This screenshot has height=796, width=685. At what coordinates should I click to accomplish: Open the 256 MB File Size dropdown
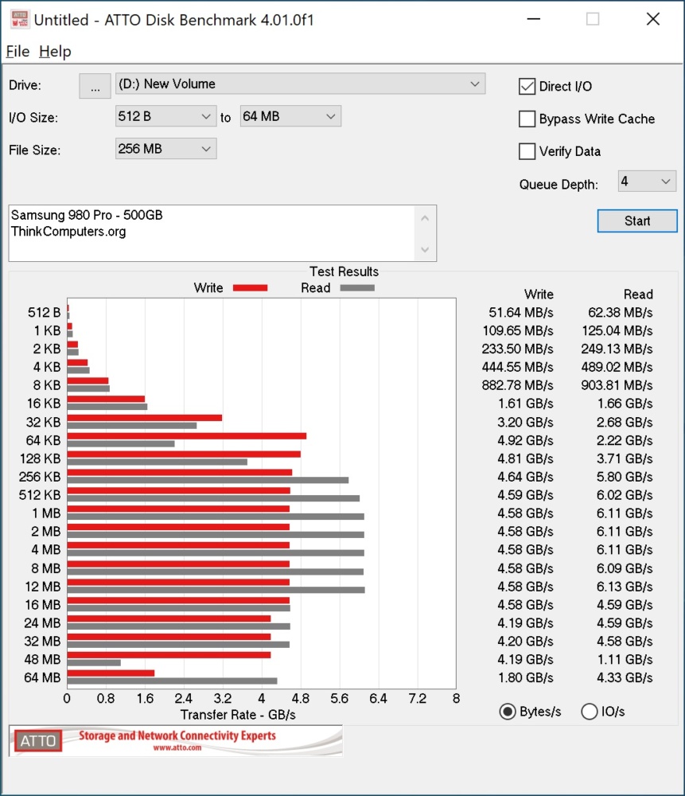click(166, 149)
